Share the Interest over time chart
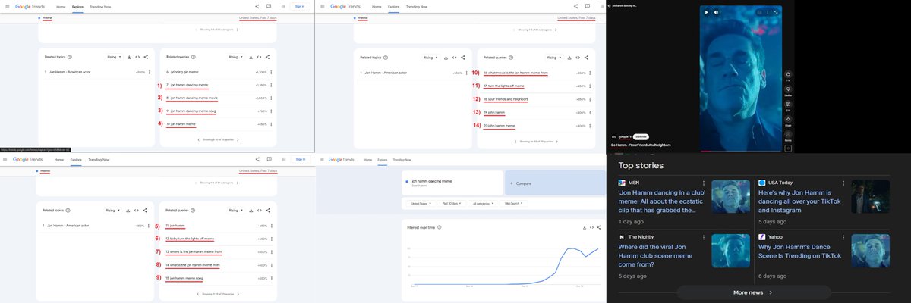Screen dimensions: 911x303 [600, 227]
